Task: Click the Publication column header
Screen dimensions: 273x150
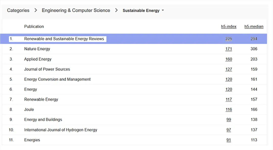Action: pos(34,27)
